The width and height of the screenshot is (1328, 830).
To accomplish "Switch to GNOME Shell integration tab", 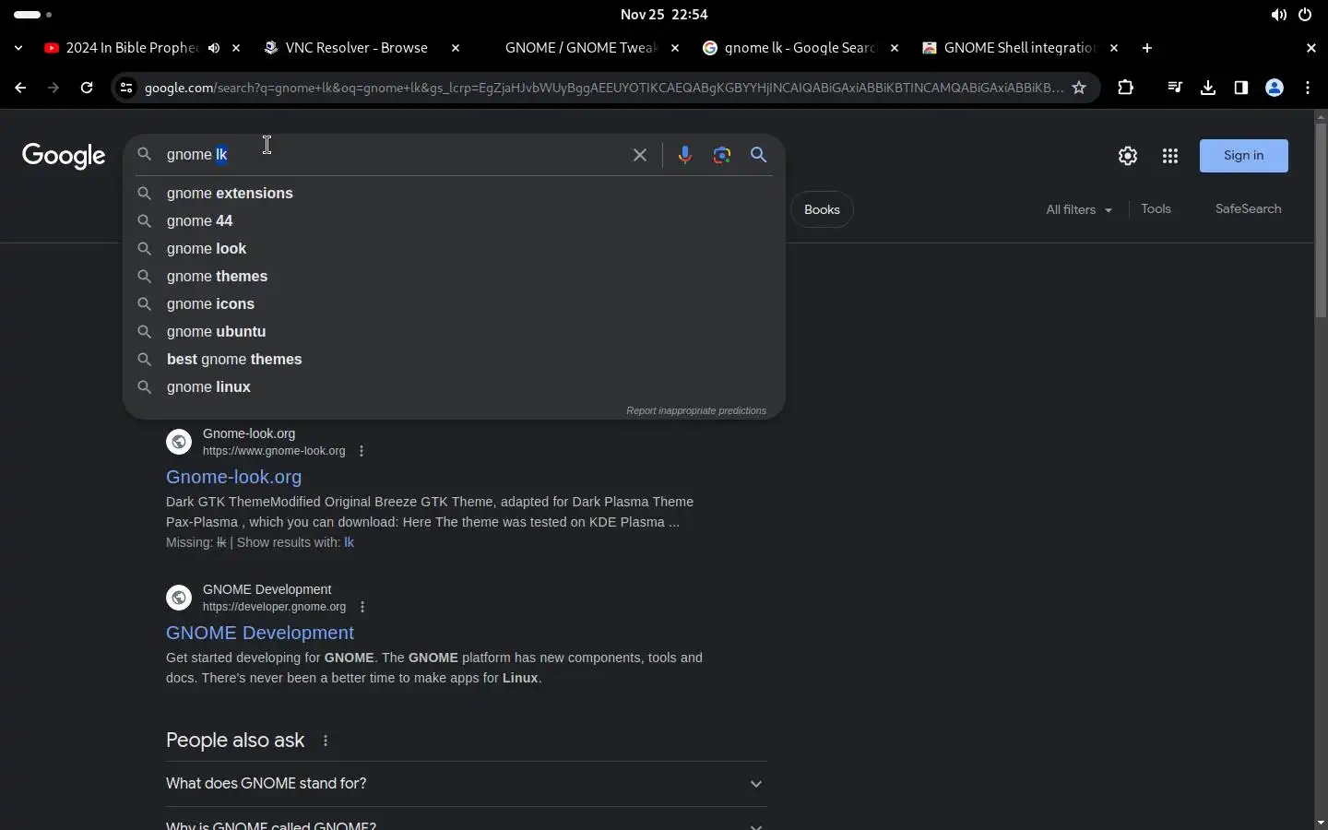I will coord(1019,48).
